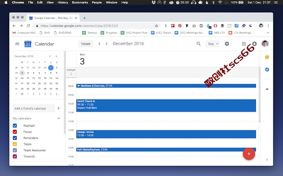Toggle Raphael calendar checkbox

pyautogui.click(x=15, y=125)
